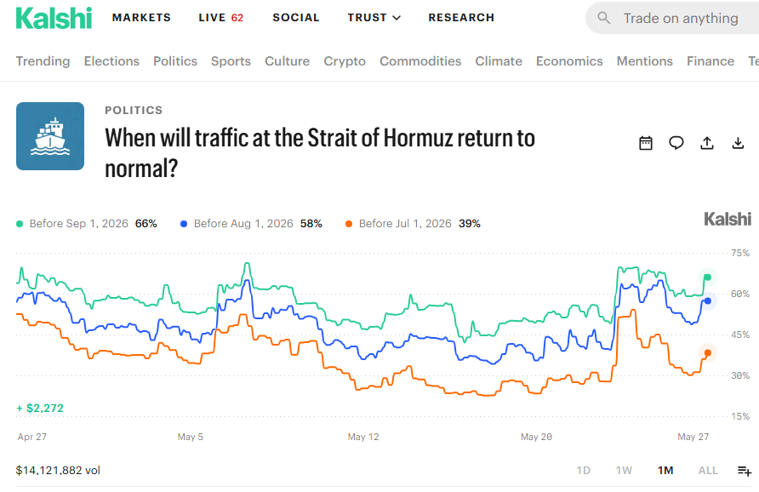Expand the TRUST dropdown menu

pos(374,18)
